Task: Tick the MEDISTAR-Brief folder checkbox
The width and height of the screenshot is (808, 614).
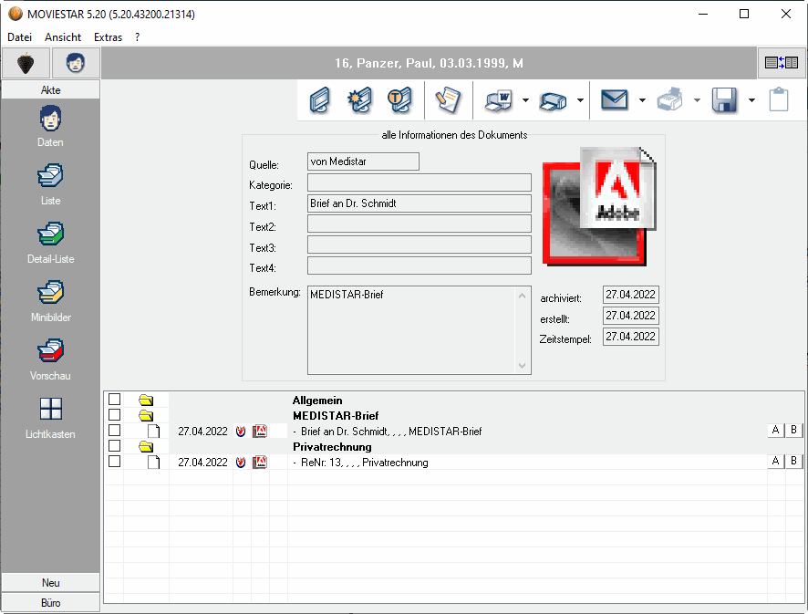Action: [114, 415]
